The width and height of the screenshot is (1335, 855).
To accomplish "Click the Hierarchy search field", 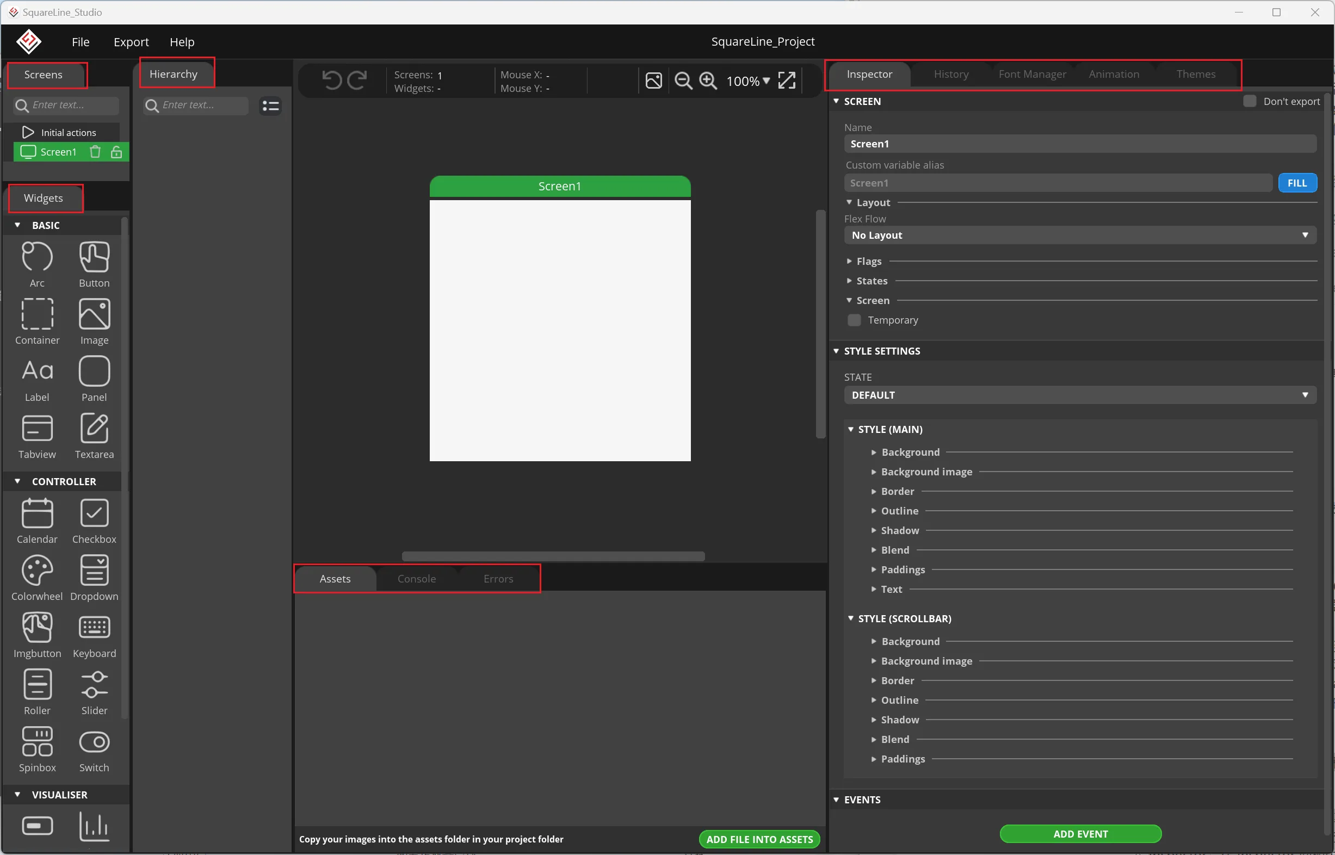I will click(195, 105).
